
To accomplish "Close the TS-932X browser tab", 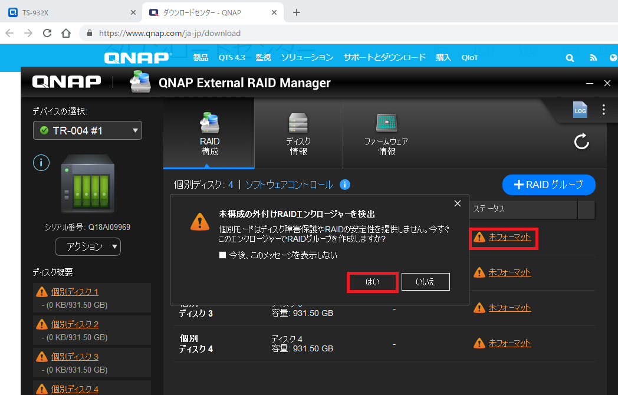I will (x=133, y=12).
